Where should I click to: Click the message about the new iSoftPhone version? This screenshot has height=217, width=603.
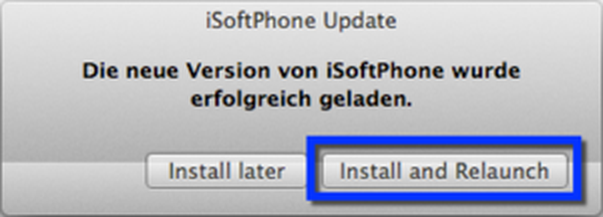click(x=301, y=85)
